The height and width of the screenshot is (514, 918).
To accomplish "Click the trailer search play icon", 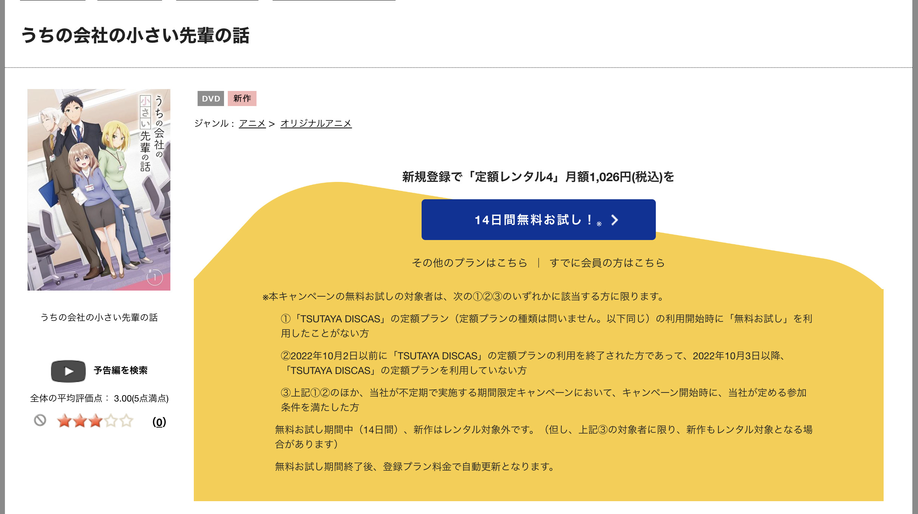I will tap(68, 370).
